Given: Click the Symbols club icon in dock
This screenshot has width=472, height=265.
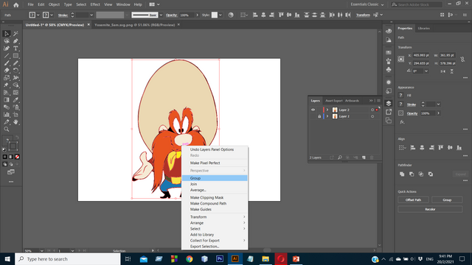Looking at the screenshot, I should point(389,70).
